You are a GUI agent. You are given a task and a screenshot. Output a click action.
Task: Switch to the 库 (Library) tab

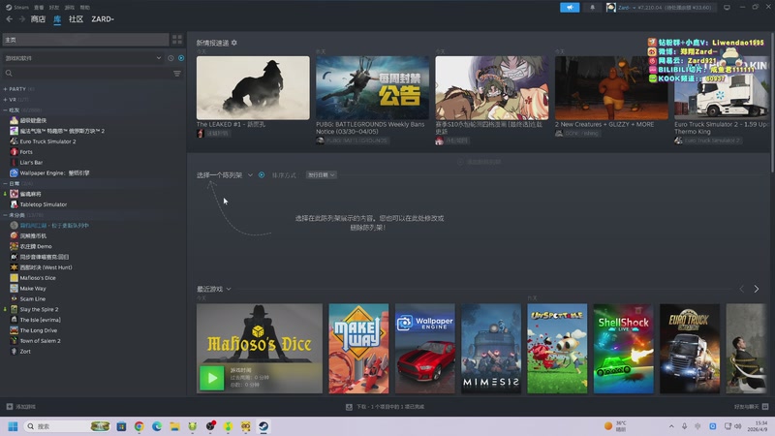tap(57, 19)
